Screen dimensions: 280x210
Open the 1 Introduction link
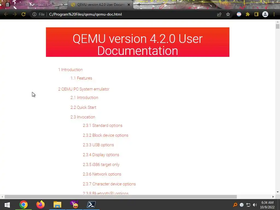(x=70, y=70)
